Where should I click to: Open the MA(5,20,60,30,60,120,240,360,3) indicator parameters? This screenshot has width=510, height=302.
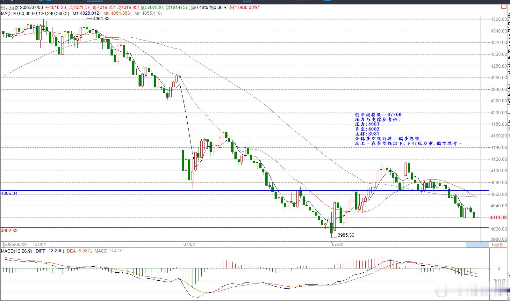click(x=35, y=13)
